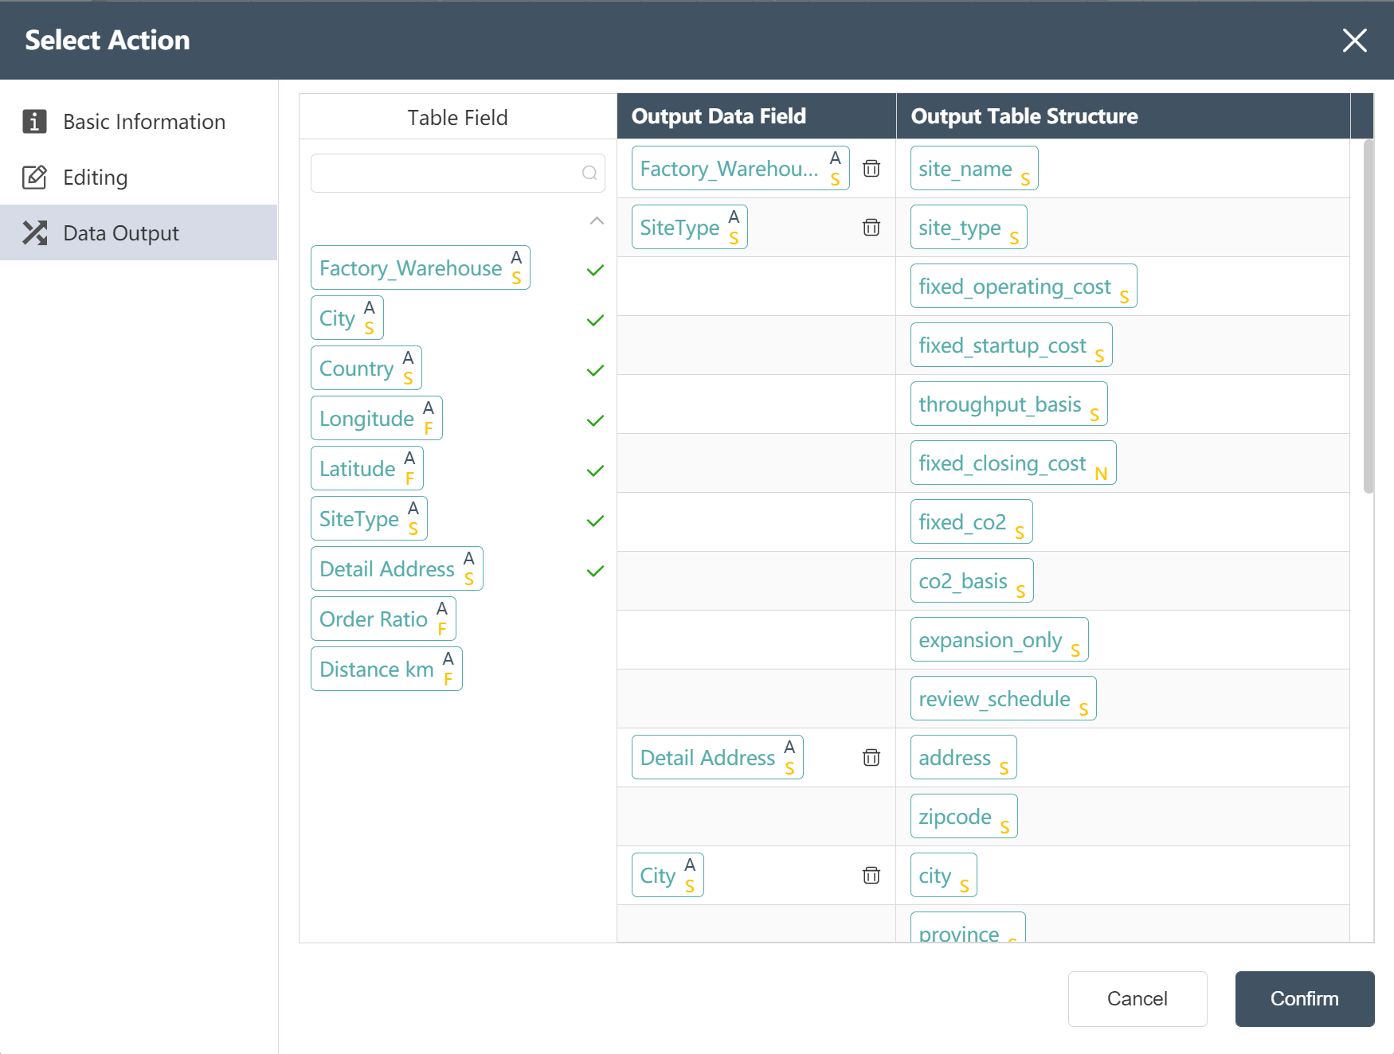Select the SiteType table field tag
This screenshot has height=1054, width=1394.
(x=369, y=518)
